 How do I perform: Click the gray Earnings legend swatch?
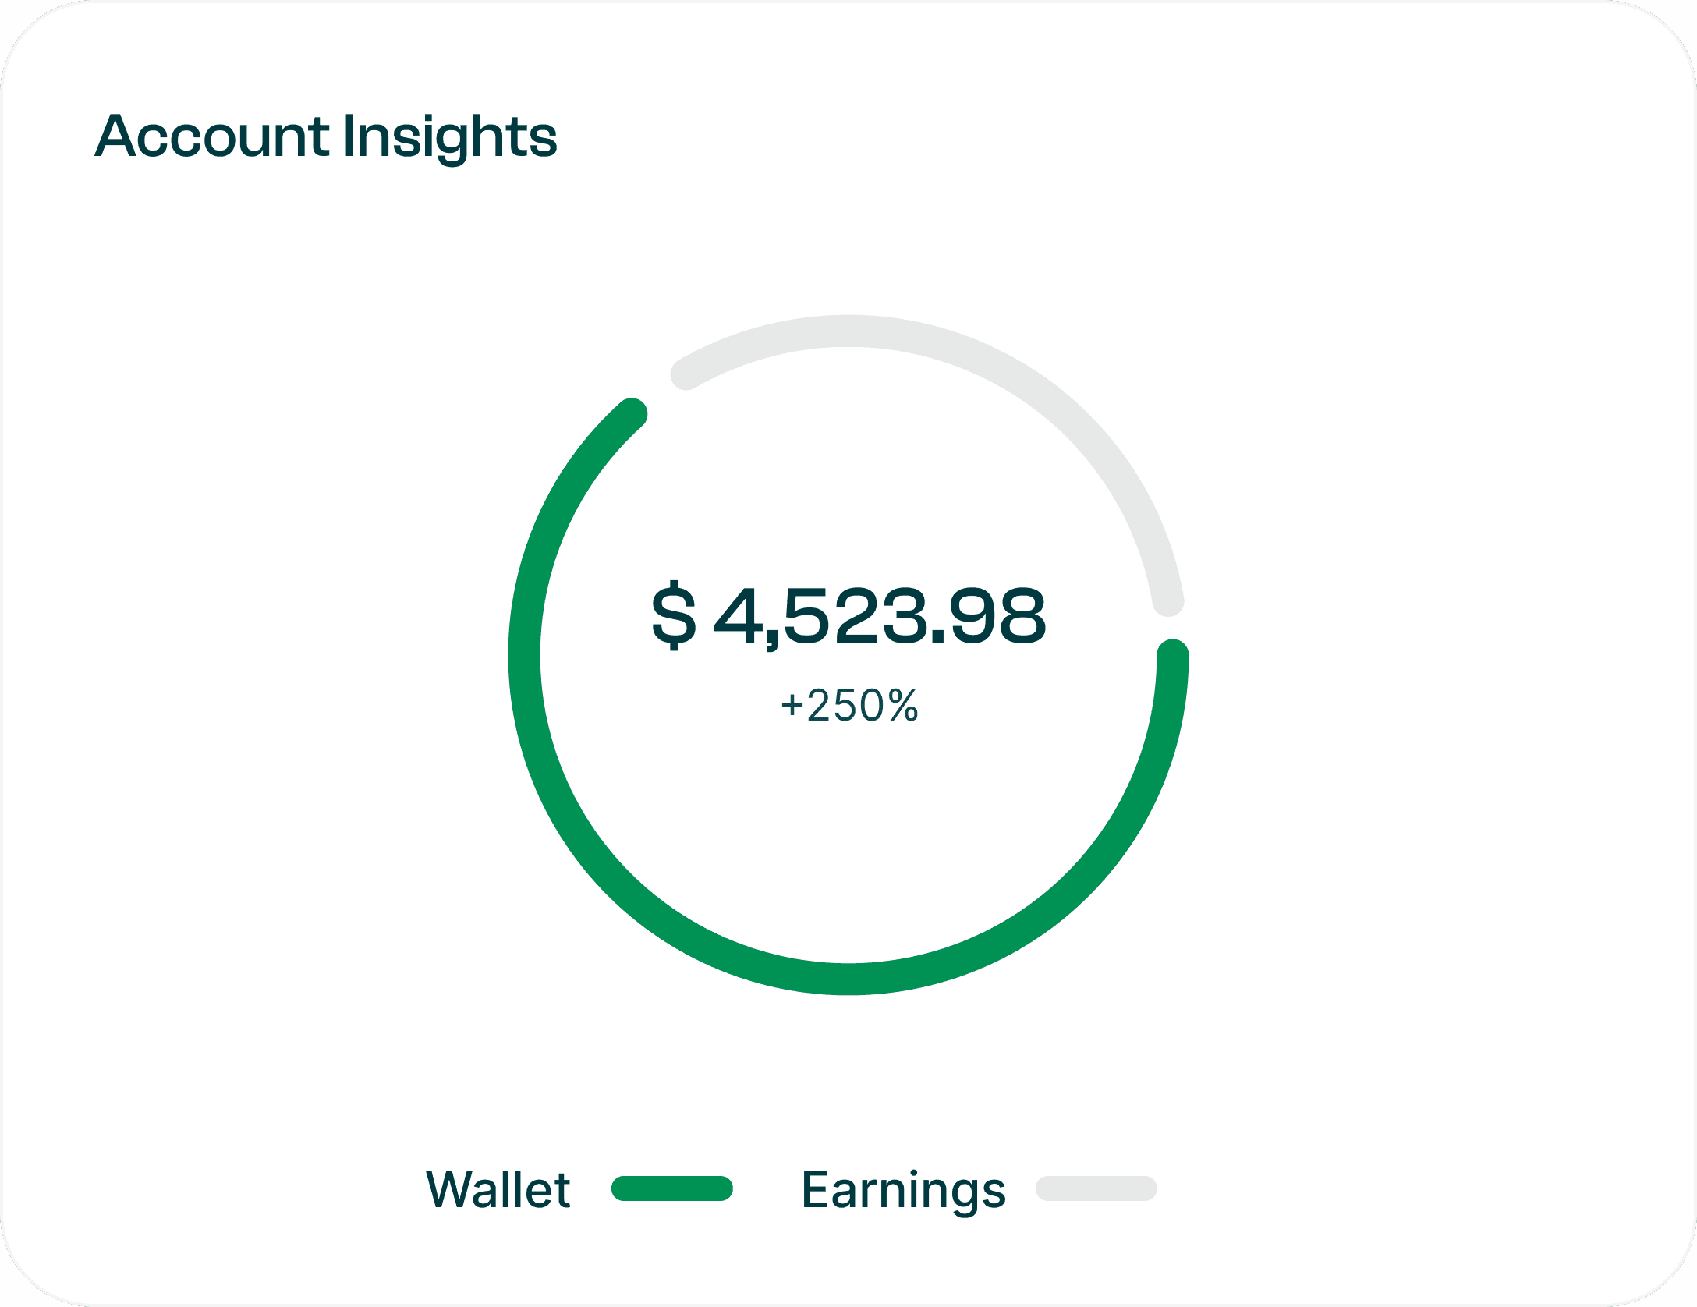click(1096, 1188)
